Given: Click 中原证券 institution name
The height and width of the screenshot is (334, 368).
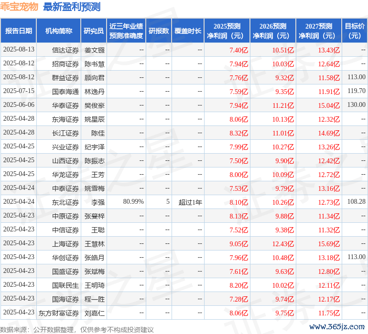Looking at the screenshot, I should pos(65,216).
